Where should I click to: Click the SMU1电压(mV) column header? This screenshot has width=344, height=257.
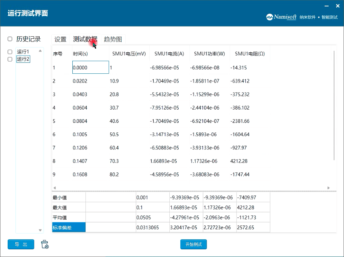[x=129, y=54]
